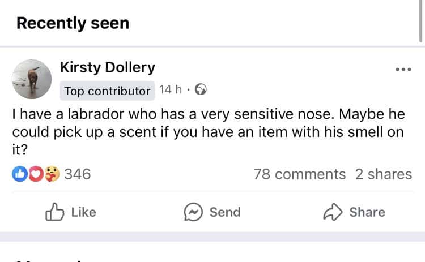Viewport: 425px width, 262px height.
Task: Open the three-dot post options menu
Action: (403, 69)
